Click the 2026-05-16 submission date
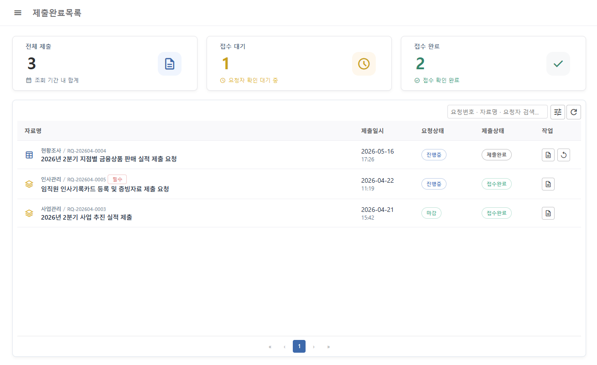 point(378,151)
